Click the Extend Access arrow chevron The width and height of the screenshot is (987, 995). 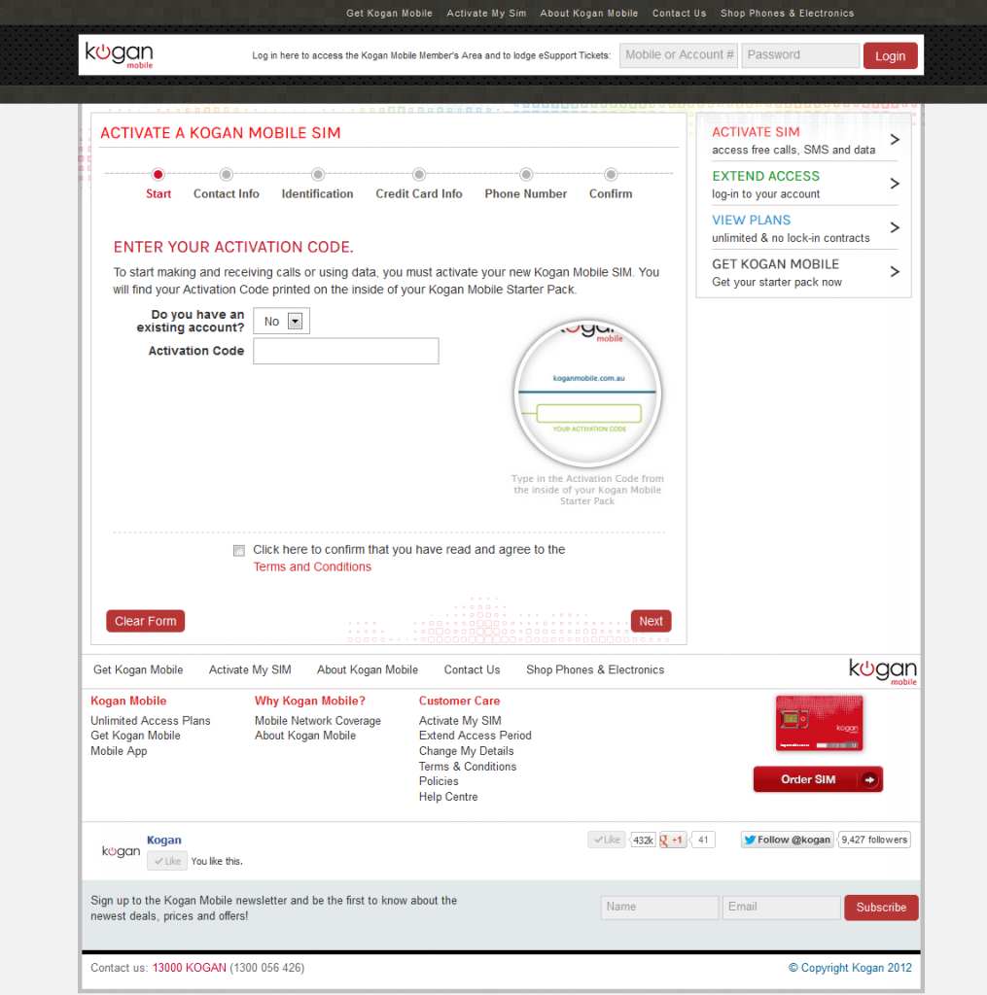[x=895, y=184]
